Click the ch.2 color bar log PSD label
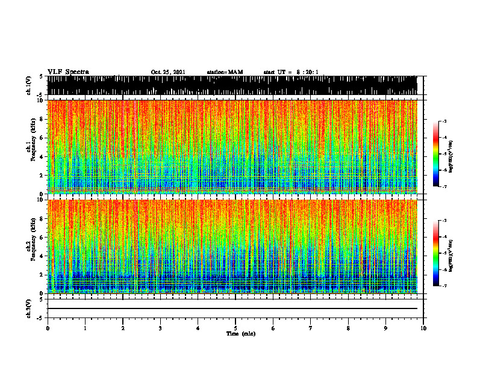The image size is (477, 368). [451, 256]
